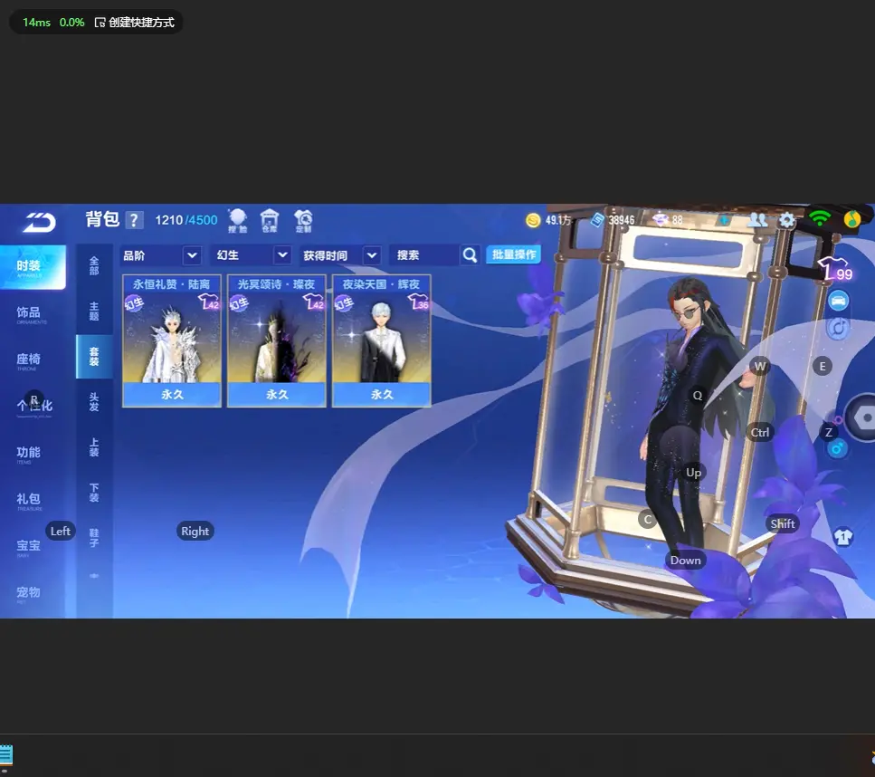Click the gold coin currency icon
The width and height of the screenshot is (875, 777).
pos(533,220)
